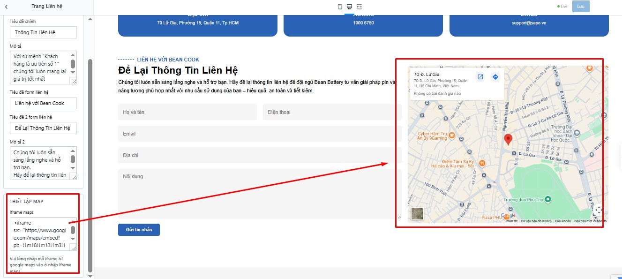
Task: Edit the Tiêu đề chính field
Action: pyautogui.click(x=43, y=32)
